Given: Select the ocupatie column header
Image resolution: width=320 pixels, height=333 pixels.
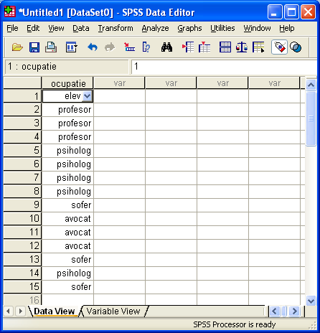Looking at the screenshot, I should click(67, 83).
